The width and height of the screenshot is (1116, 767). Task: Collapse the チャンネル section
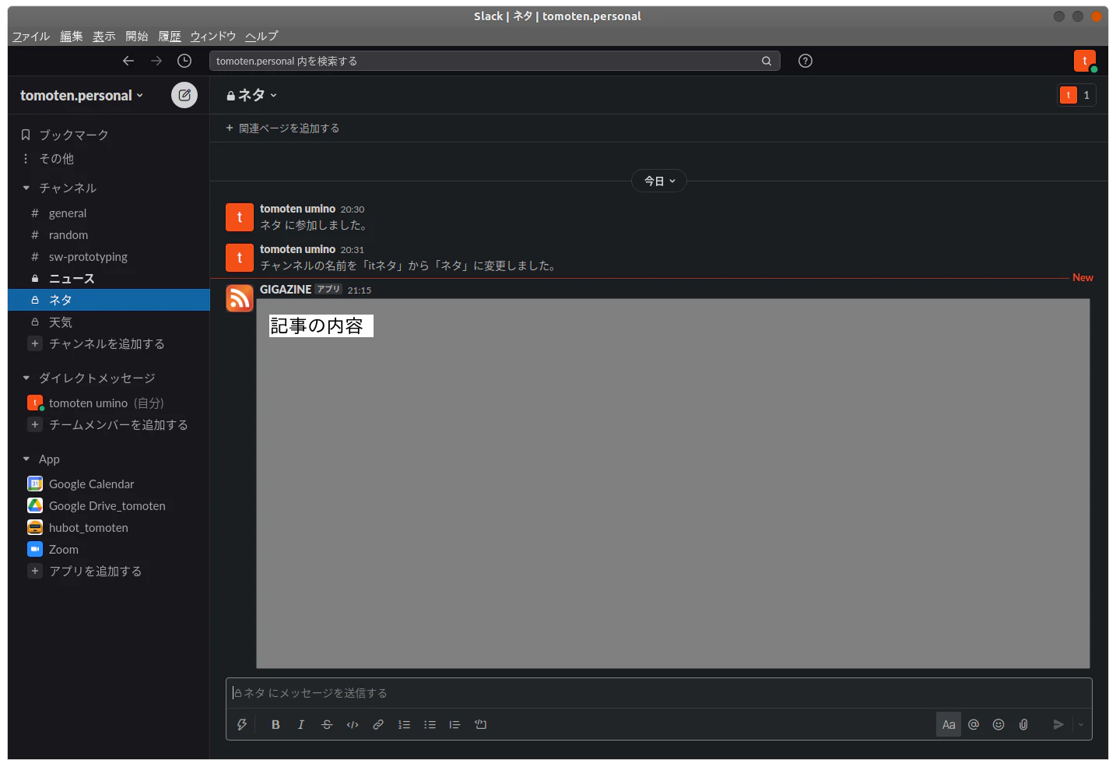26,188
